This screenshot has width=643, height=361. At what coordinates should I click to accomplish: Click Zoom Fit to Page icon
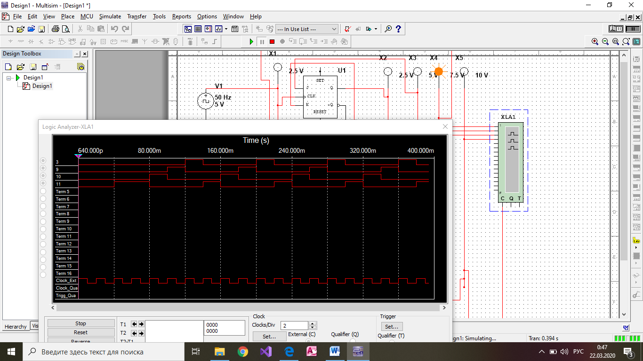(x=626, y=42)
